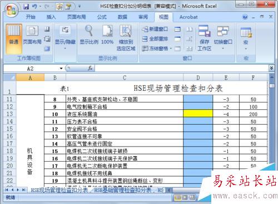The image size is (278, 204).
Task: Save the workbook via quick access toolbar
Action: [26, 7]
